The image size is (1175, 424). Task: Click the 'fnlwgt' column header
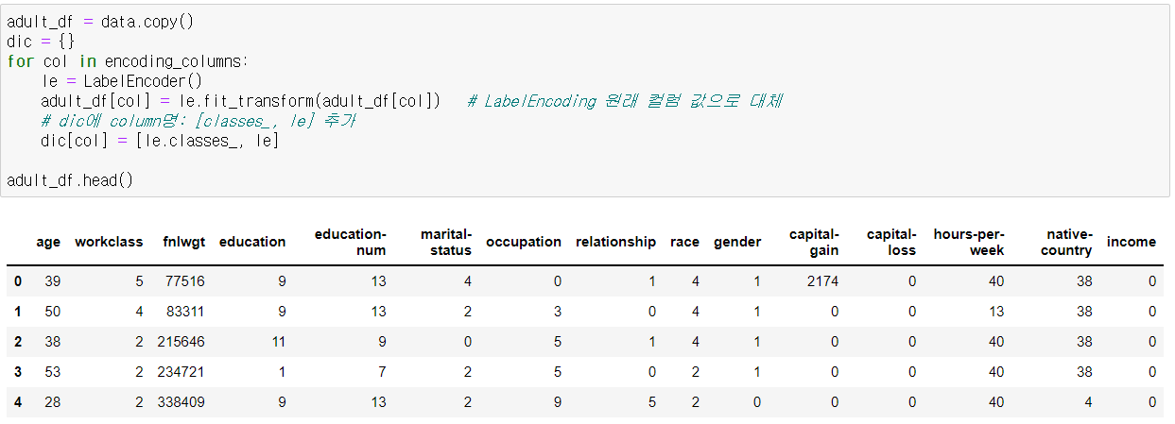pos(183,242)
